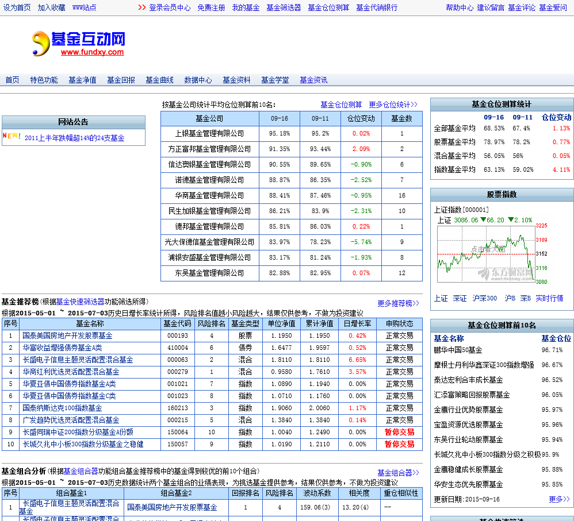This screenshot has height=521, width=574.
Task: Open 华商红利优选灵活配置混合基金
Action: (71, 372)
